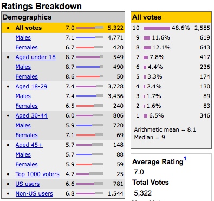Click the purple bar for rating 10
214x201 pixels.
point(157,28)
